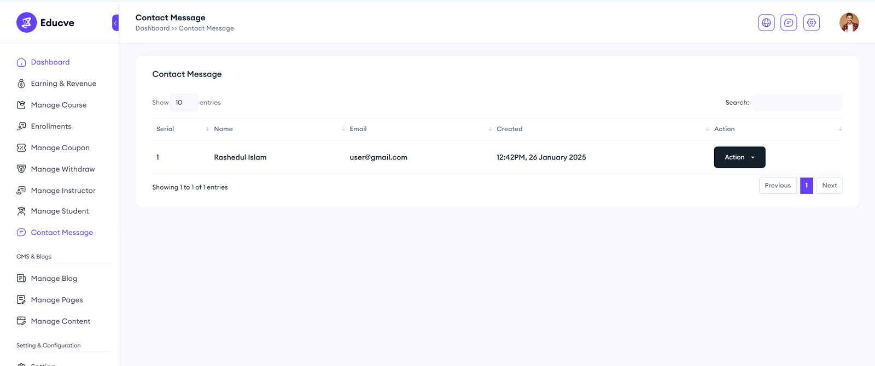Click the Earning & Revenue money bag icon

pos(21,84)
